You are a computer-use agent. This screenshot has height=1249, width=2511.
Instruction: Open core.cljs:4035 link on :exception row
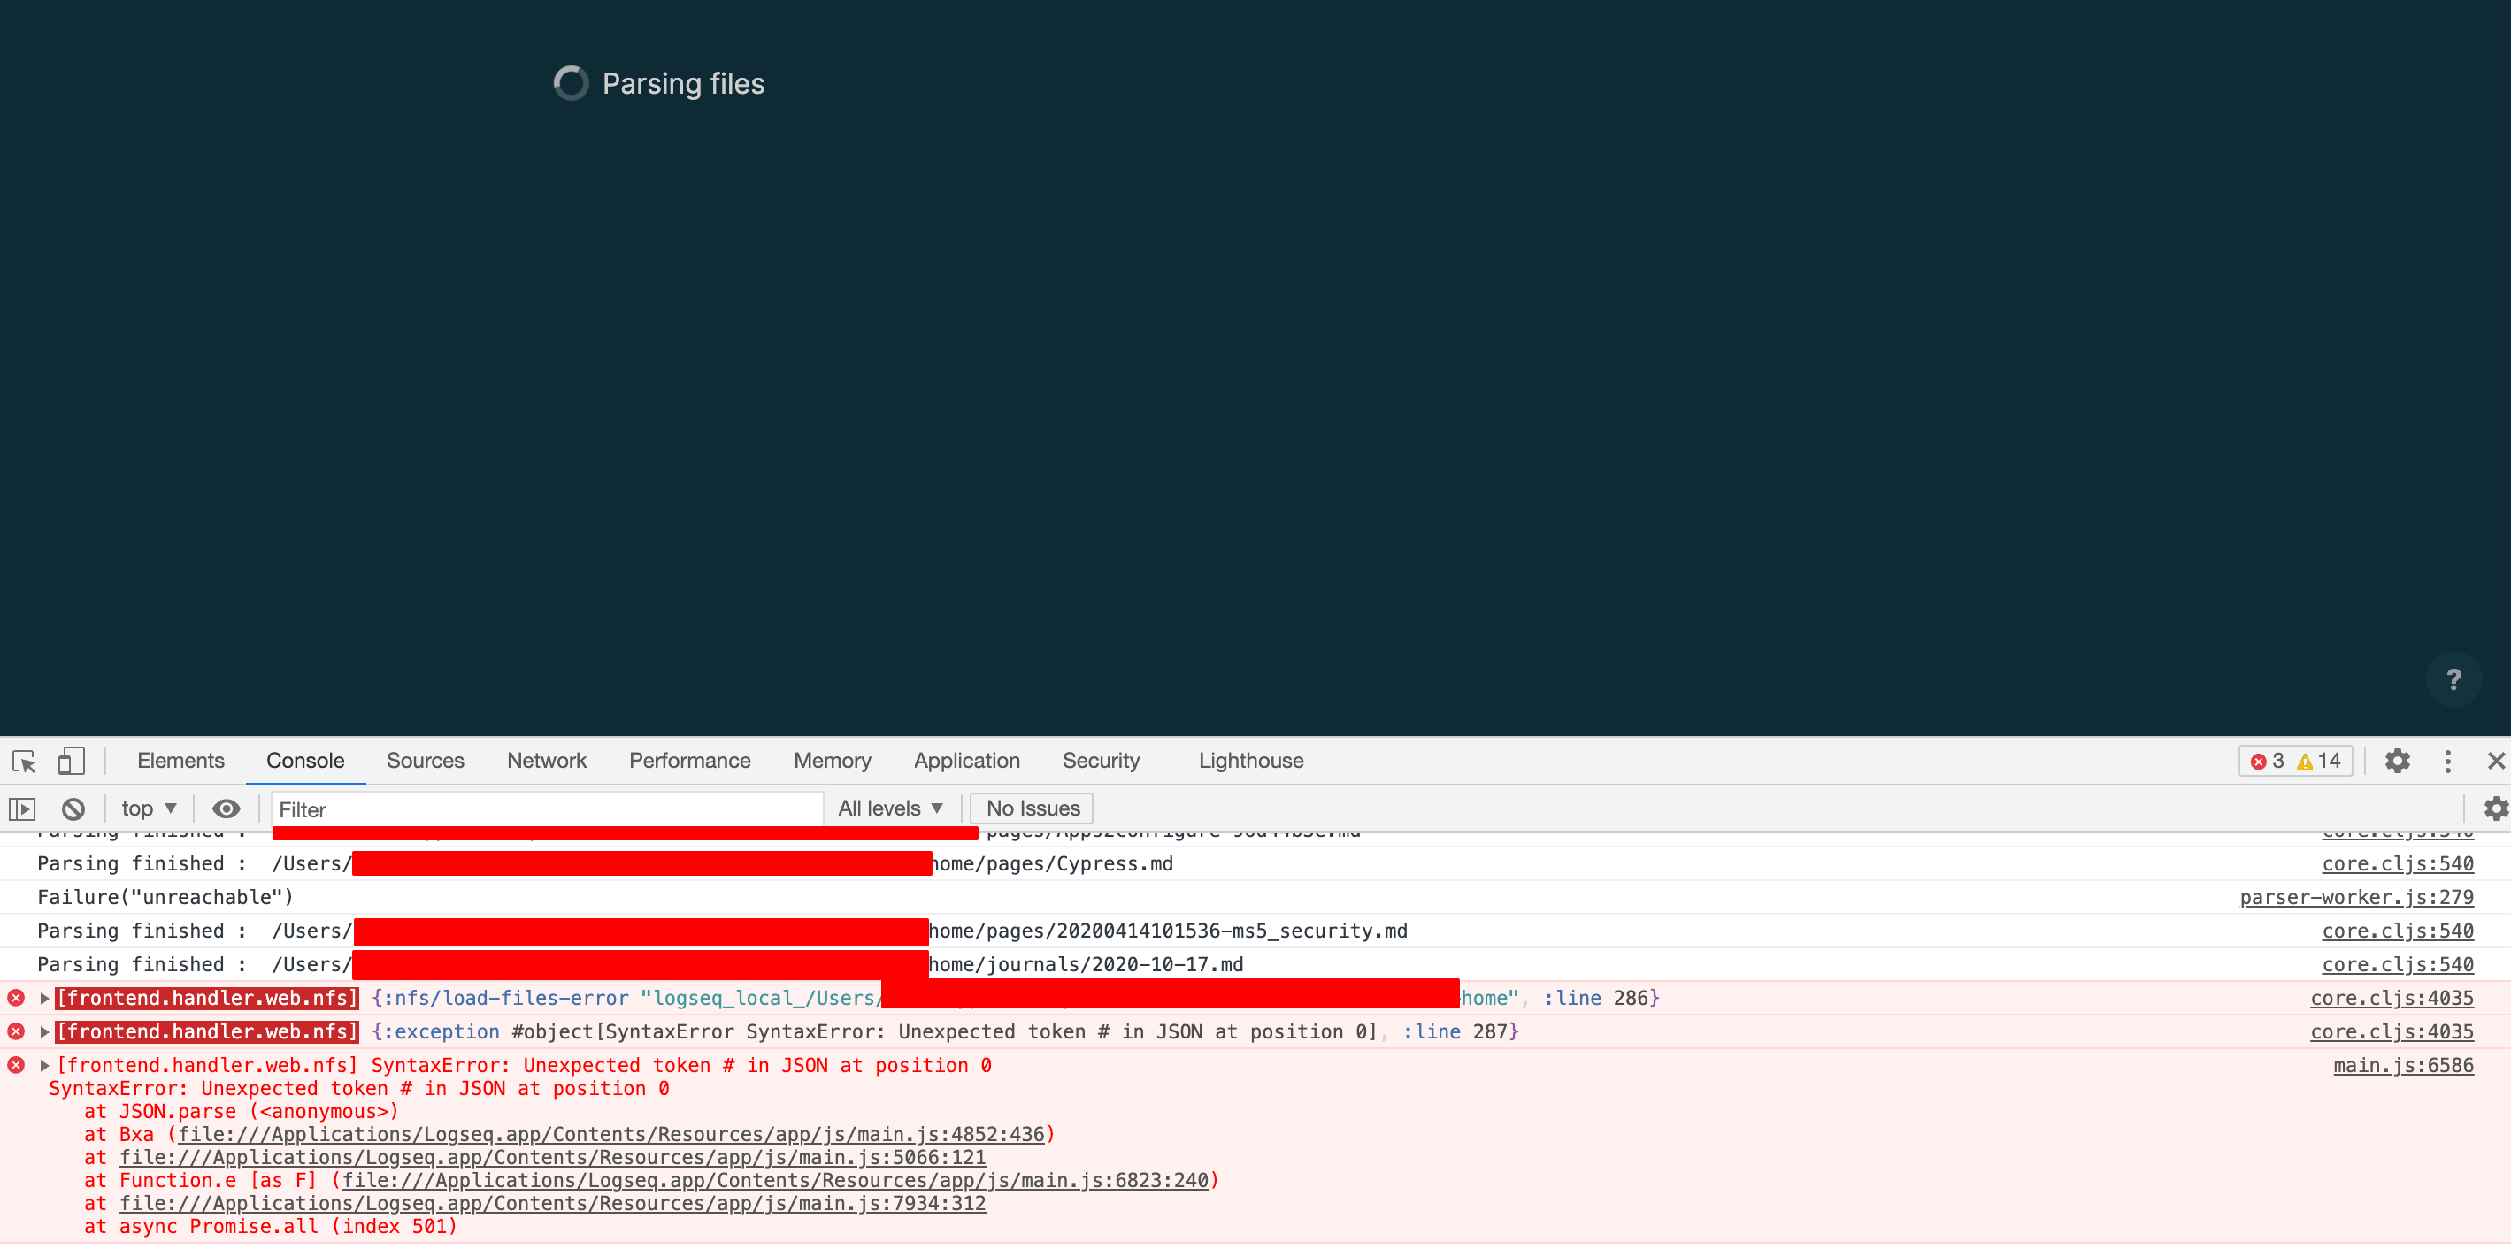2391,1031
